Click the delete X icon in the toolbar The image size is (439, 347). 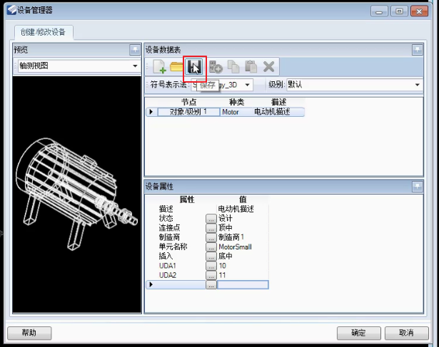point(269,67)
